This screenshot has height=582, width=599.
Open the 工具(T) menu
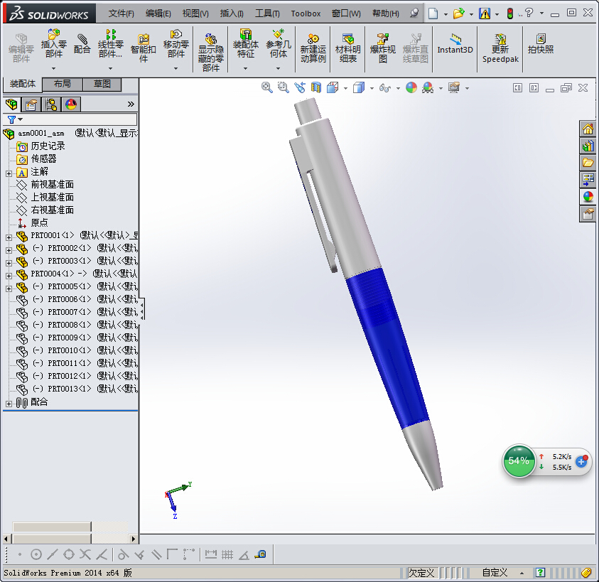(x=267, y=14)
